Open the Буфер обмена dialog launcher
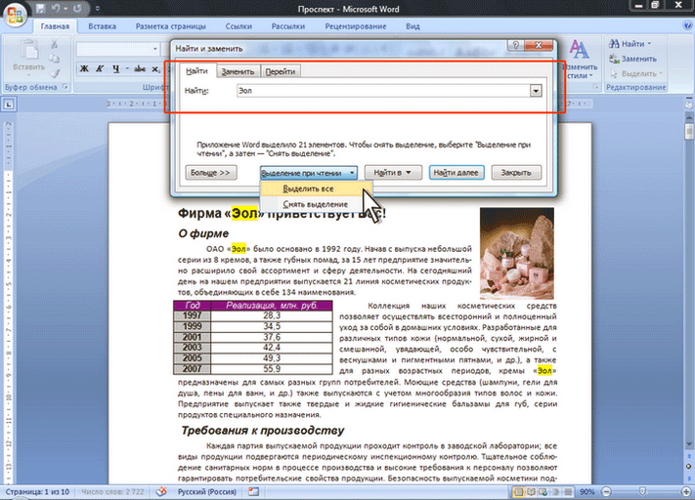Image resolution: width=695 pixels, height=500 pixels. (x=65, y=87)
